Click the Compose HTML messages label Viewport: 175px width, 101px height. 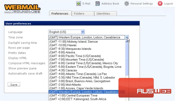pyautogui.click(x=27, y=63)
